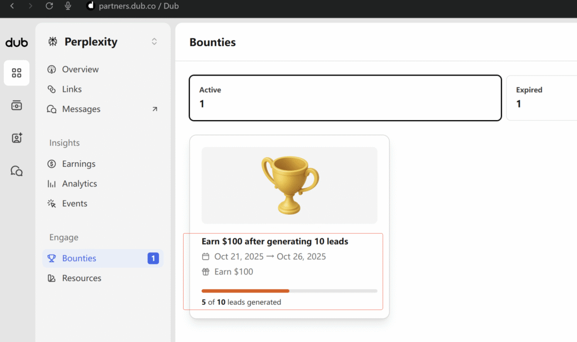Click the Perplexity program logo icon
Viewport: 577px width, 342px height.
[x=53, y=42]
